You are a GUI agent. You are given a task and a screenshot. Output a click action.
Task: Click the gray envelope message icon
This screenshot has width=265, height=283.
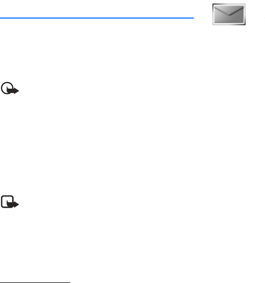pyautogui.click(x=229, y=14)
